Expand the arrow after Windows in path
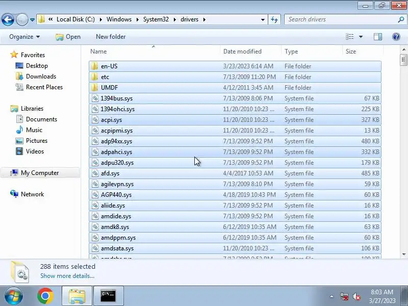Screen dimensions: 408x306 [137, 19]
